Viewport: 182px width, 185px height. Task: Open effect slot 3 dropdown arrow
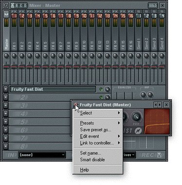pos(6,106)
